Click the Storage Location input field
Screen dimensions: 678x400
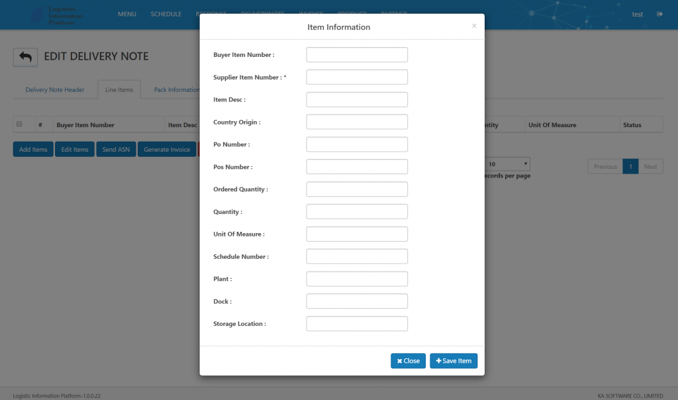pyautogui.click(x=357, y=323)
